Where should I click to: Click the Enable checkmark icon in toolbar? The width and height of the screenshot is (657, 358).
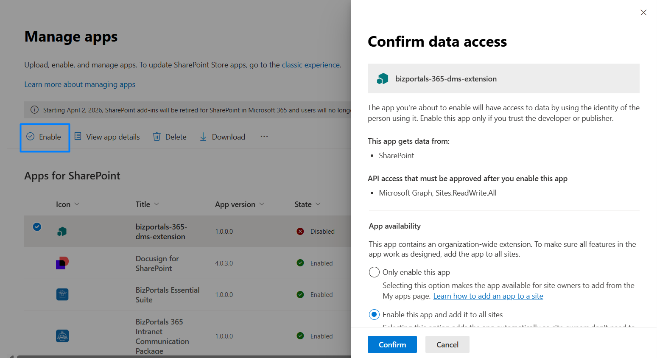[31, 137]
